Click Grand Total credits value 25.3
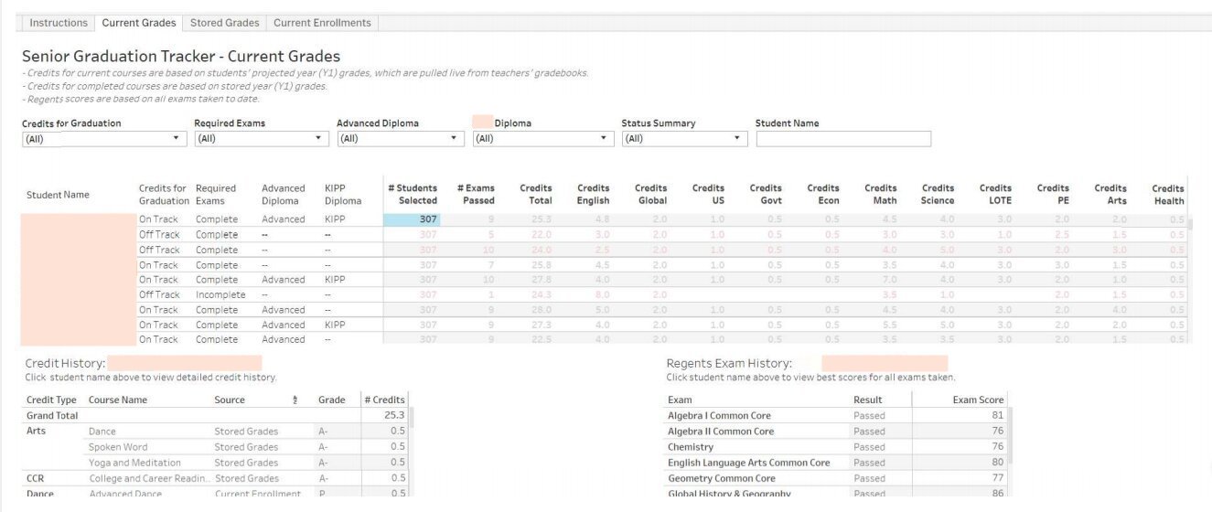 click(x=395, y=415)
